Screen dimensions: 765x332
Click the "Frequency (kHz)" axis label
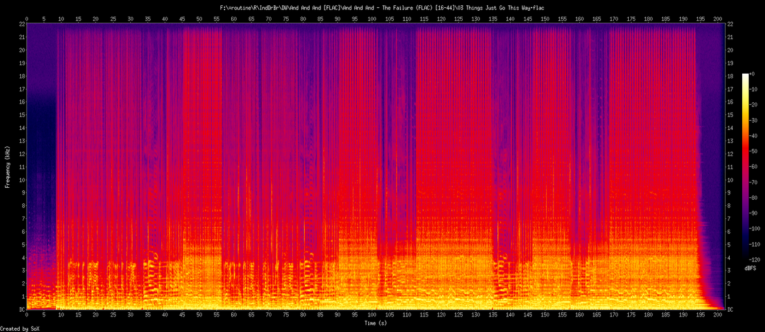(8, 167)
